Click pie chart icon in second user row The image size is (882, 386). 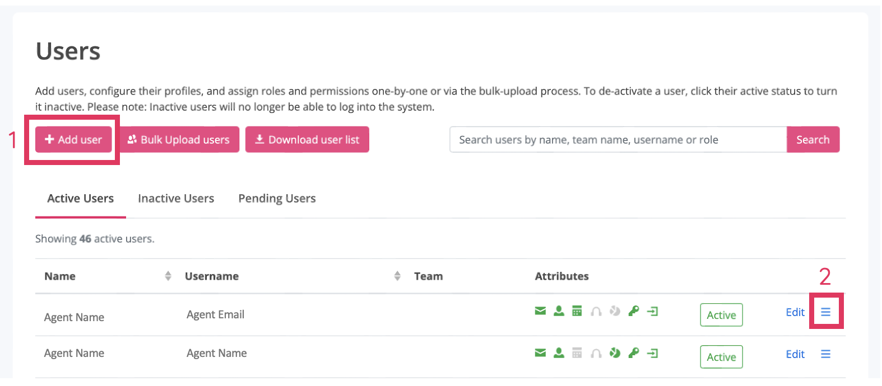[615, 353]
